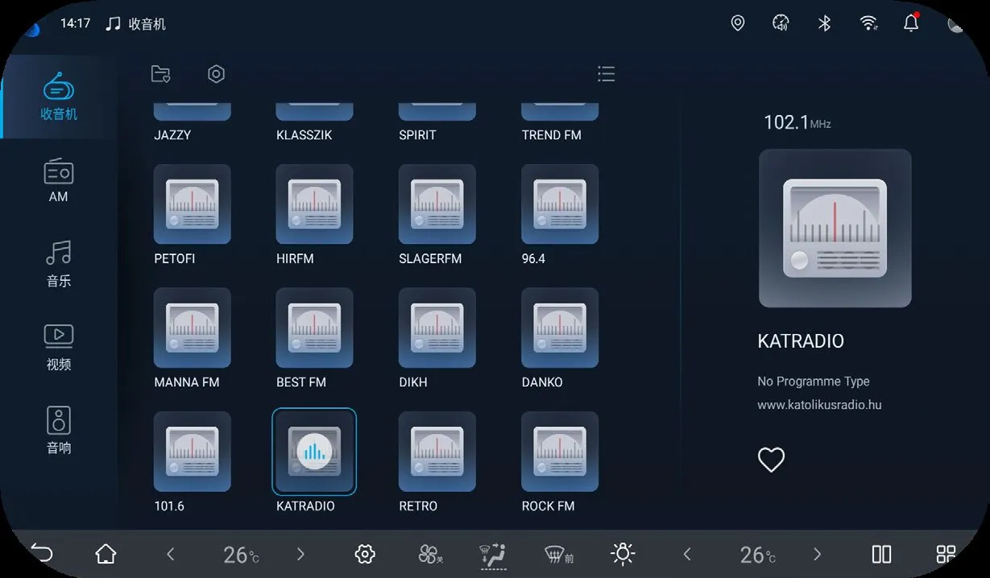The image size is (990, 578).
Task: Open the apps grid icon
Action: [x=946, y=554]
